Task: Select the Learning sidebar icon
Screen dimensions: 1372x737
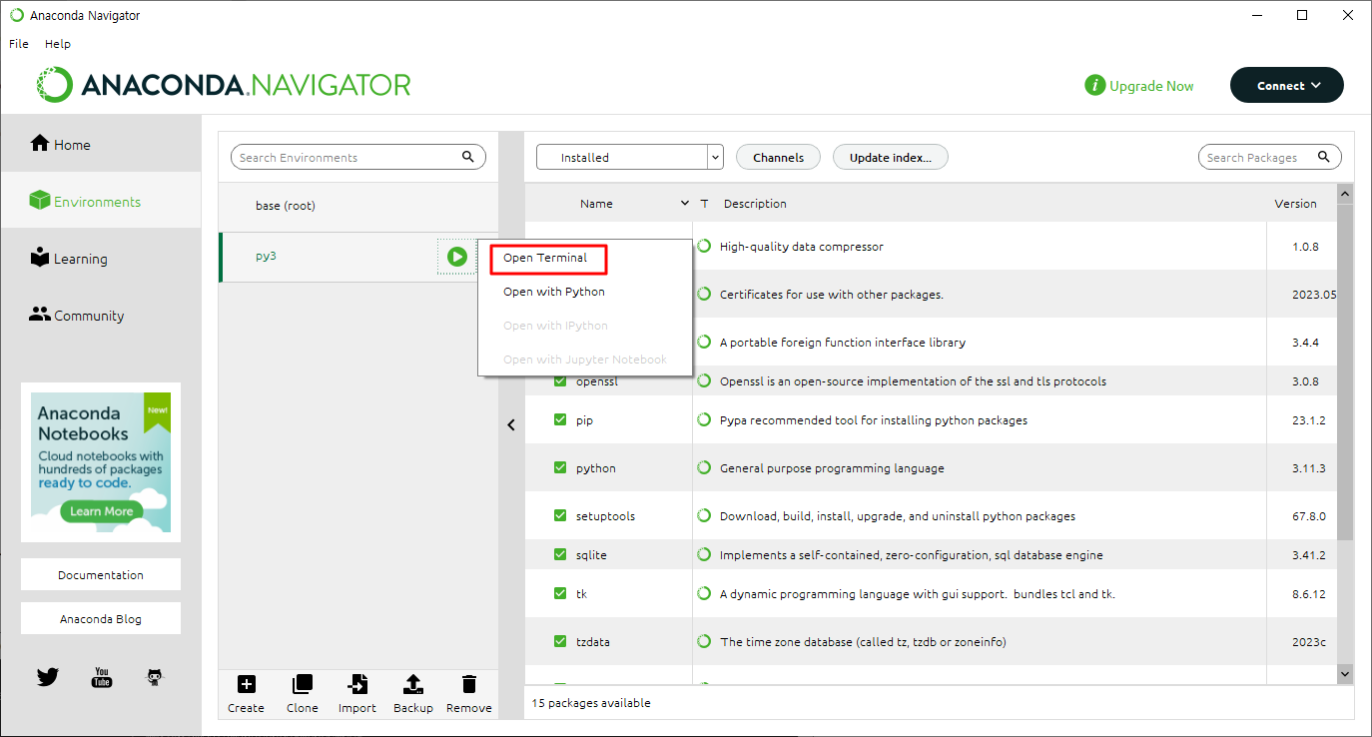Action: tap(40, 257)
